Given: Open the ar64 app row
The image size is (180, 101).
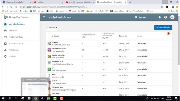Looking at the screenshot, I should (x=109, y=76).
